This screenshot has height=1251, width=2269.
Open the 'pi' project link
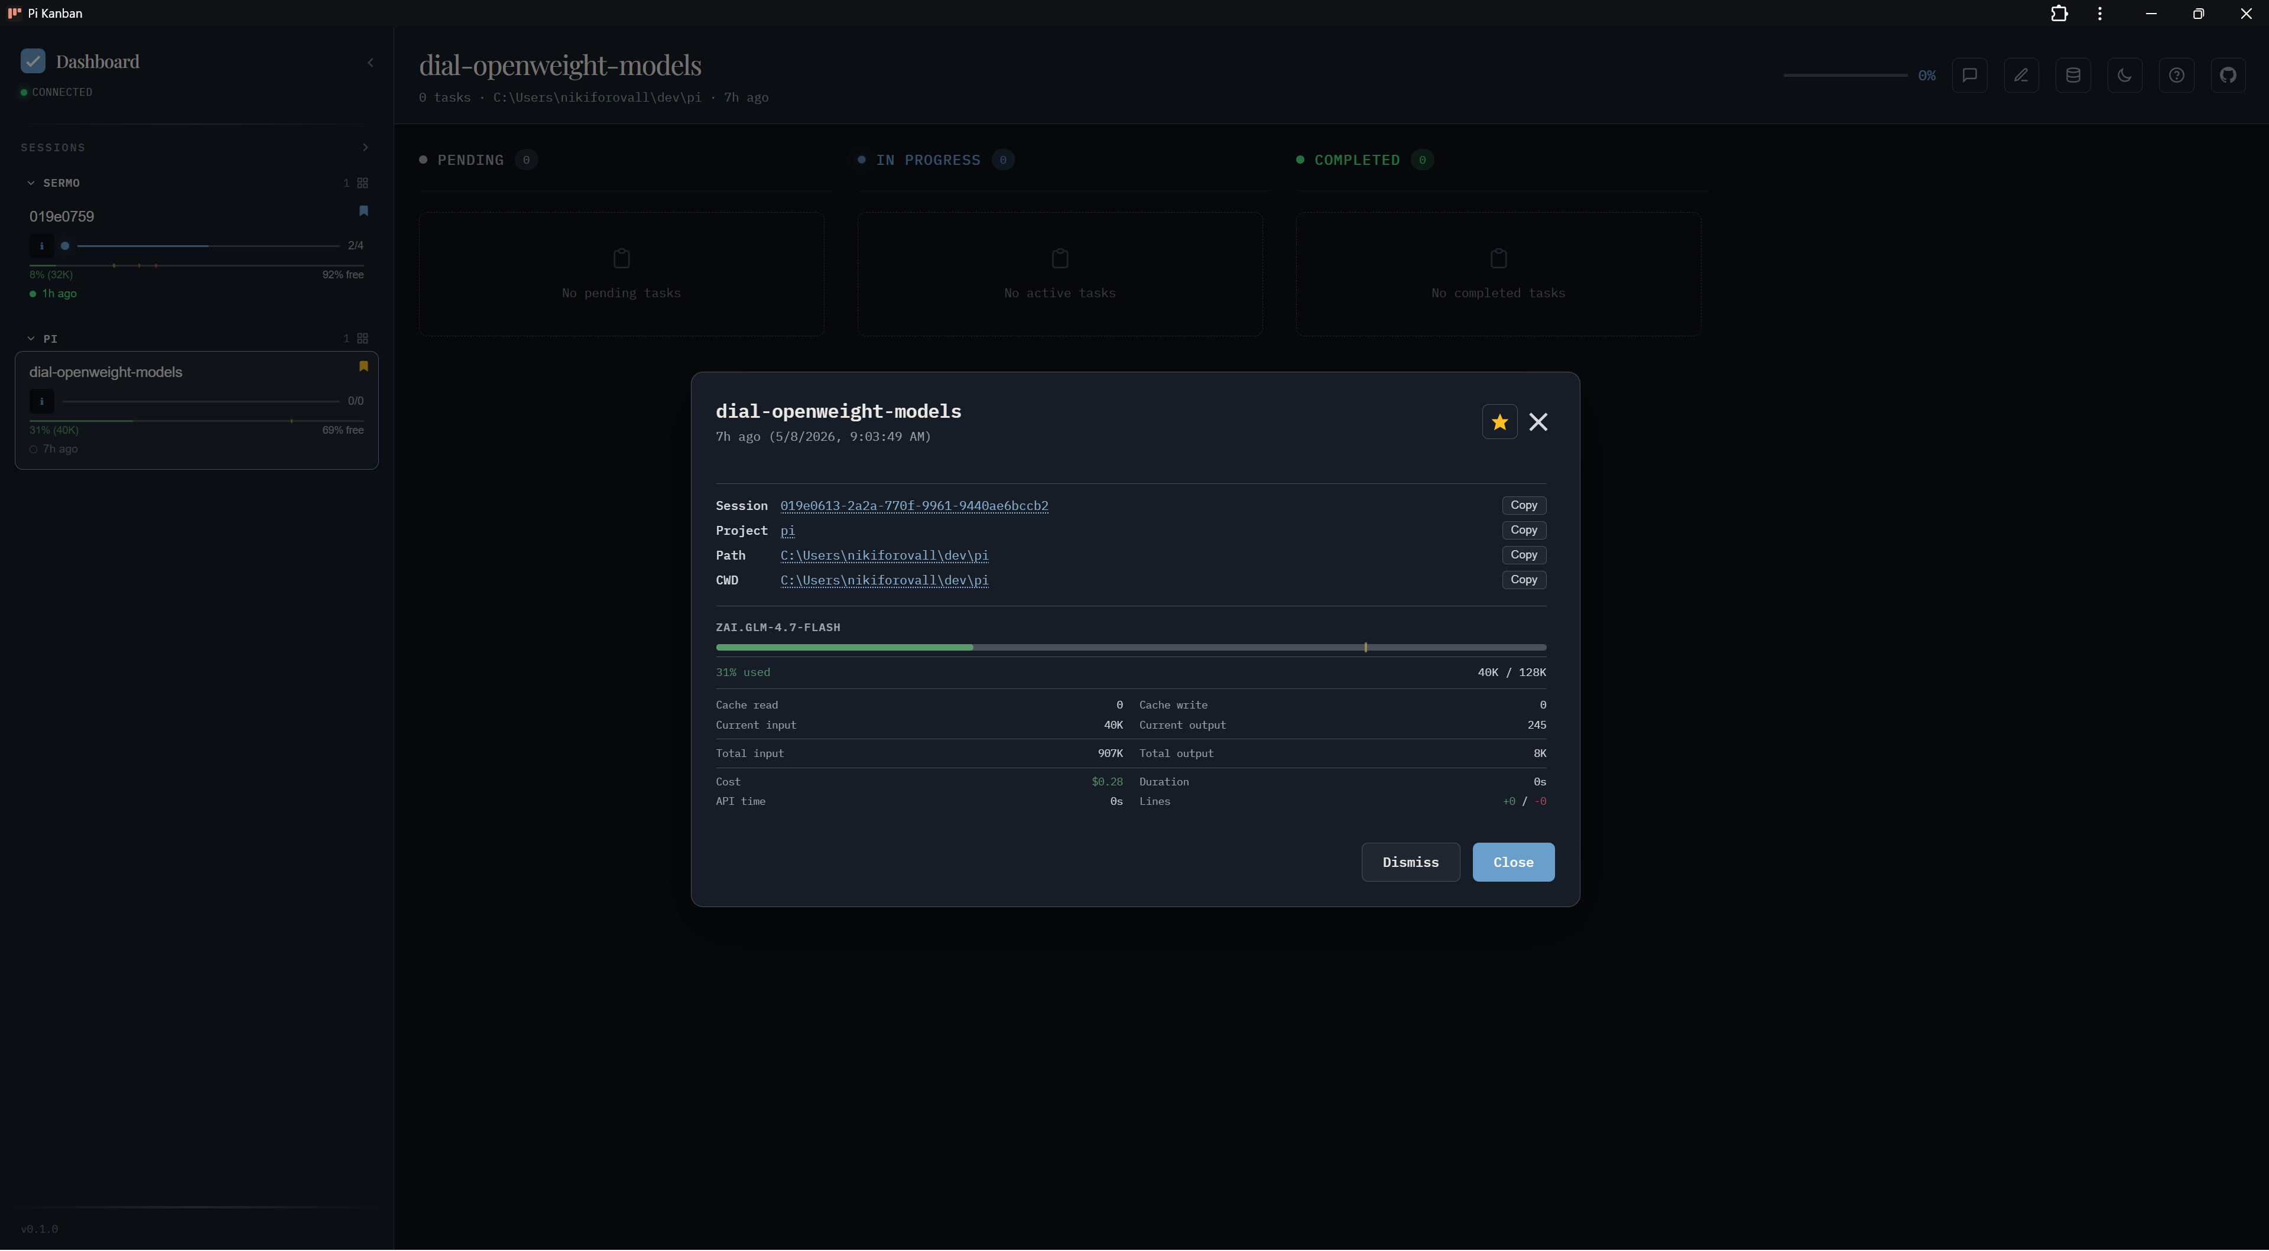[787, 530]
